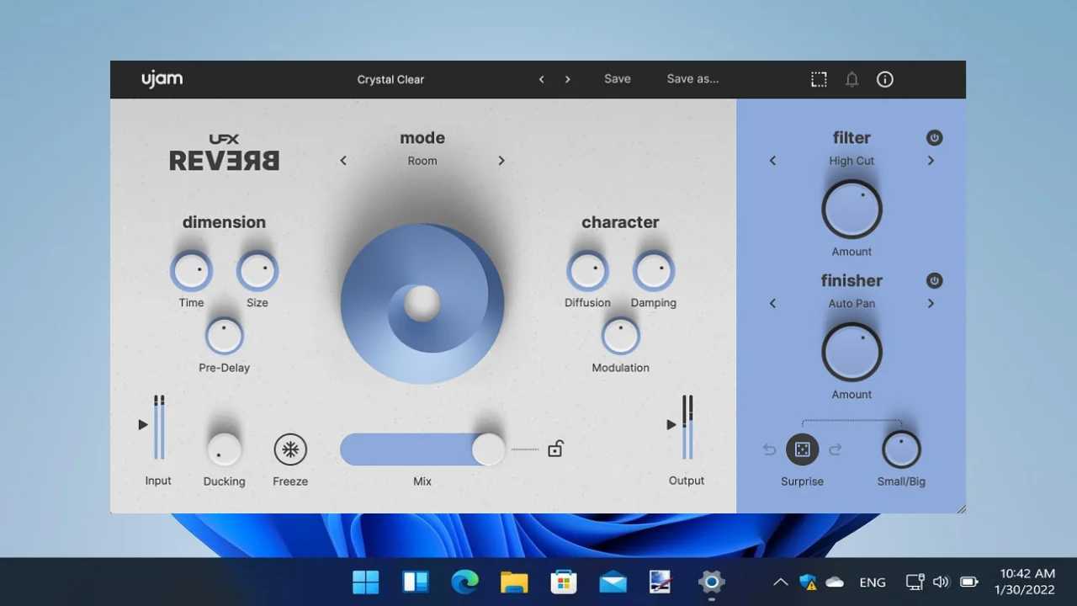Viewport: 1077px width, 606px height.
Task: Launch Microsoft Edge from taskbar
Action: pos(464,582)
